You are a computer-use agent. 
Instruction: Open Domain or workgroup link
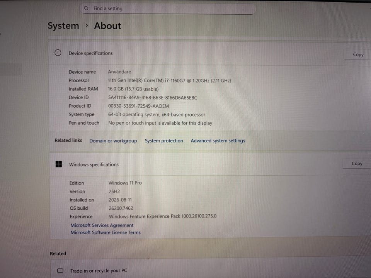(113, 141)
